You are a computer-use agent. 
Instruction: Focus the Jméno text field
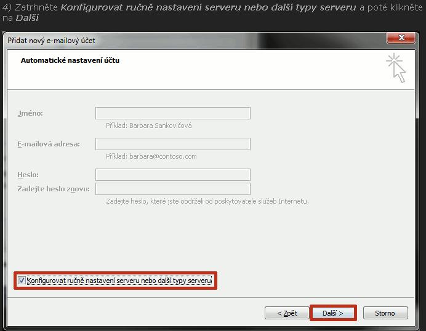point(172,113)
